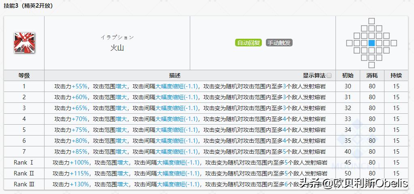Click the blue center tile in range grid
414x194 pixels.
pos(372,43)
